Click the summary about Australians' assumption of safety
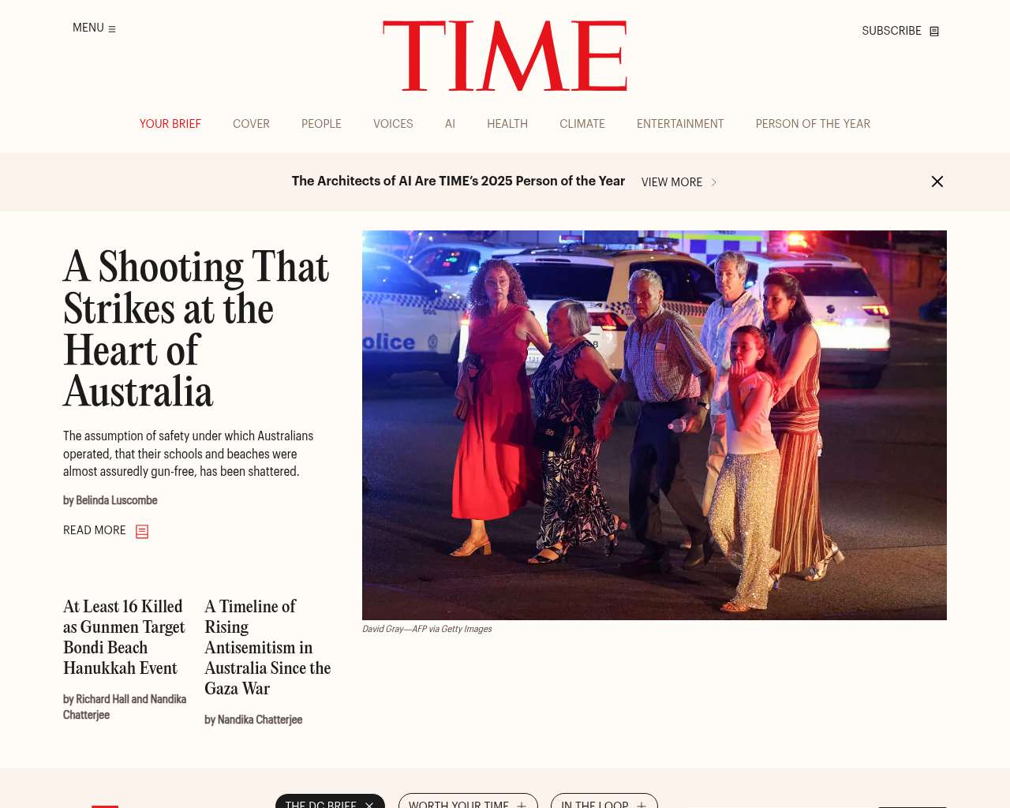The width and height of the screenshot is (1010, 808). click(x=189, y=454)
